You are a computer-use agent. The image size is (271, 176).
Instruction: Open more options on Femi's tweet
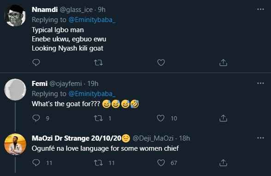260,83
